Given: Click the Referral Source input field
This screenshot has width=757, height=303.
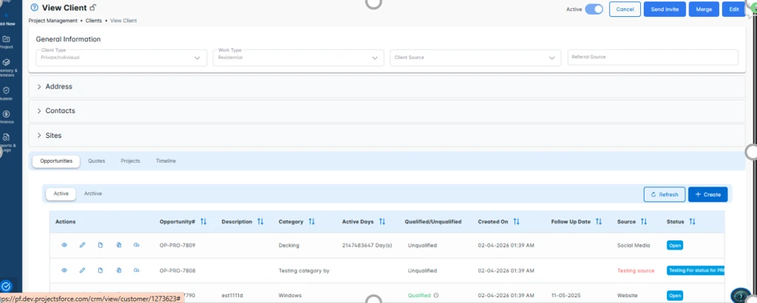Looking at the screenshot, I should pos(652,58).
